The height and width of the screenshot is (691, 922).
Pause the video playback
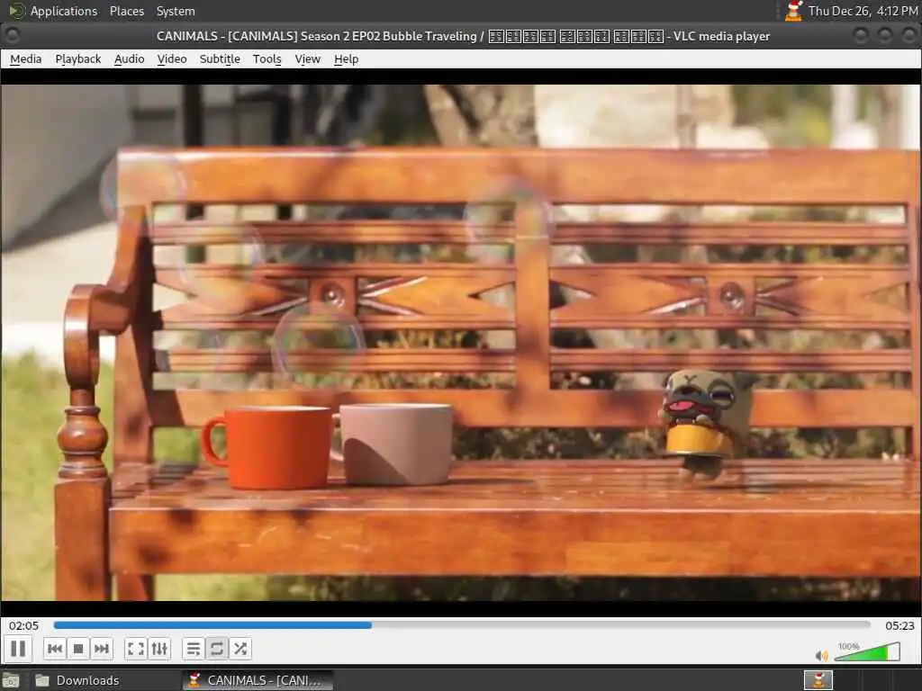coord(18,649)
